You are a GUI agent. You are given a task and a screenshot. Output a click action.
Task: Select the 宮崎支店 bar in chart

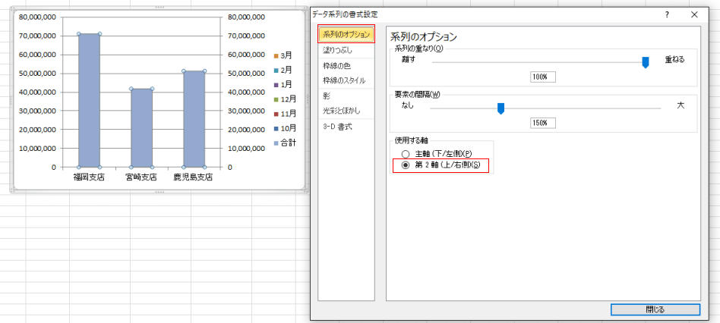pos(141,128)
